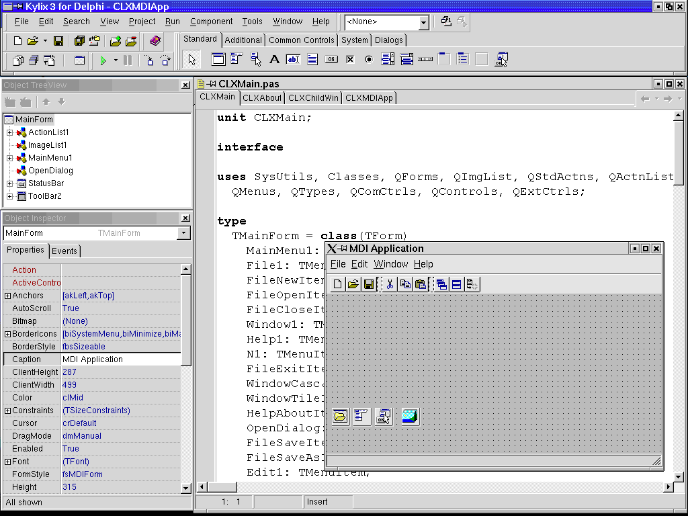
Task: Click the Remove file from project icon
Action: point(131,41)
